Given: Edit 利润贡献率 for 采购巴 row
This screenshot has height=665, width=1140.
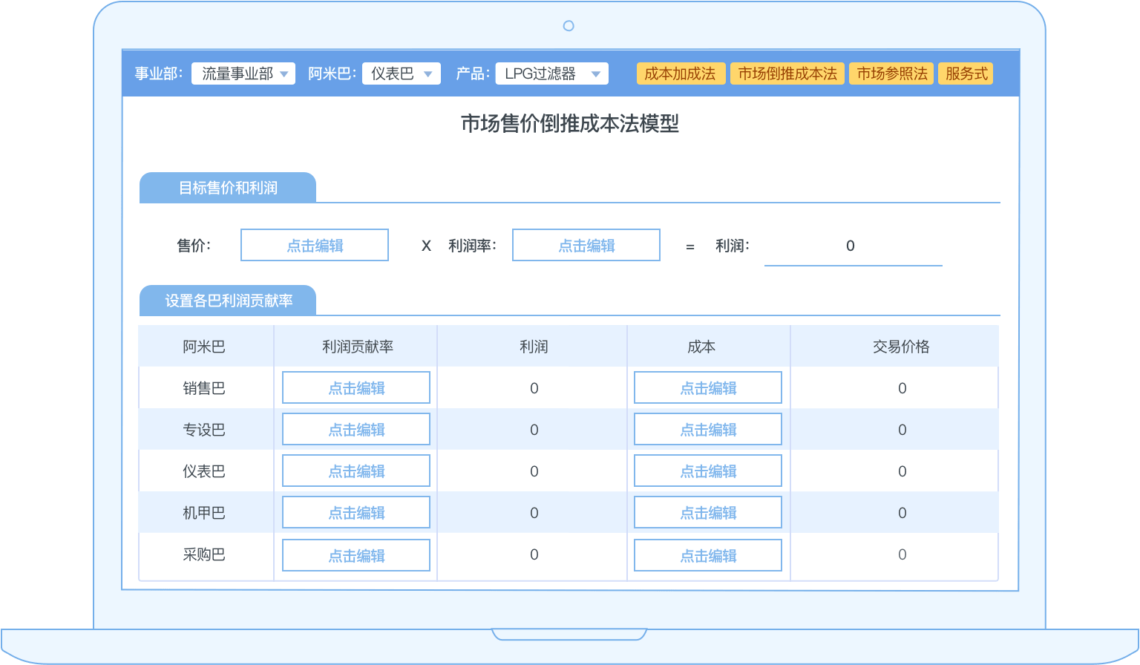Looking at the screenshot, I should (356, 555).
